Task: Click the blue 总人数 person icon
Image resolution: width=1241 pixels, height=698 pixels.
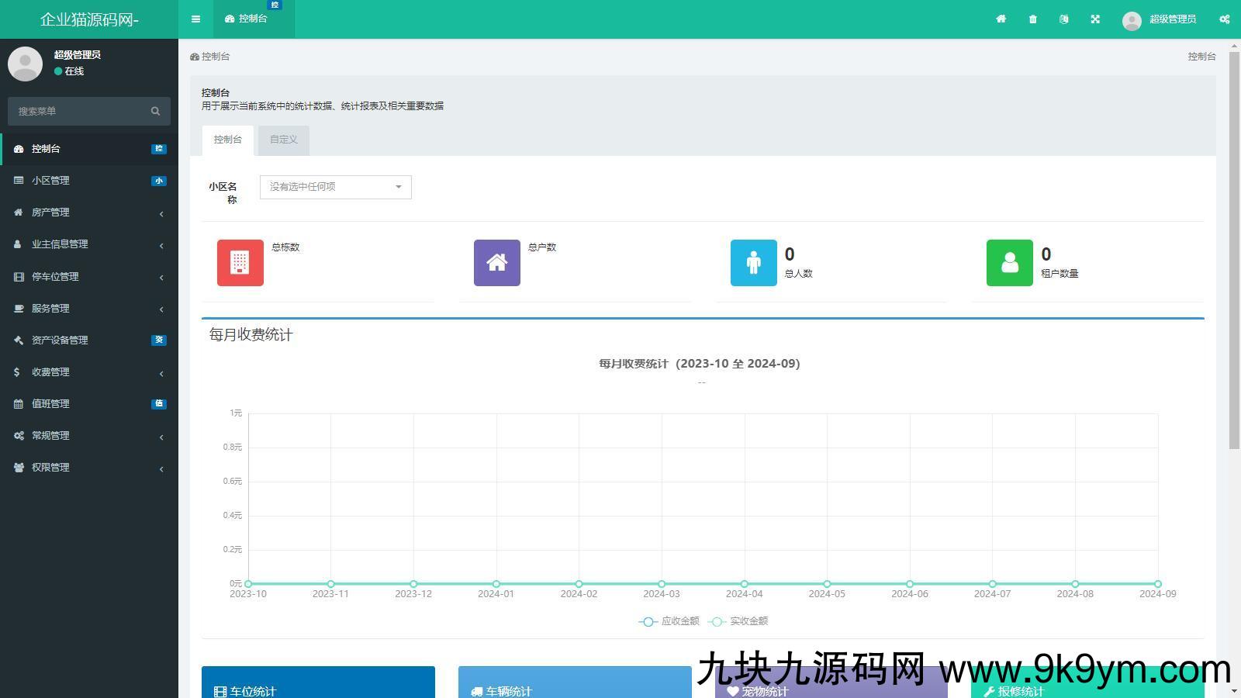Action: pos(753,263)
